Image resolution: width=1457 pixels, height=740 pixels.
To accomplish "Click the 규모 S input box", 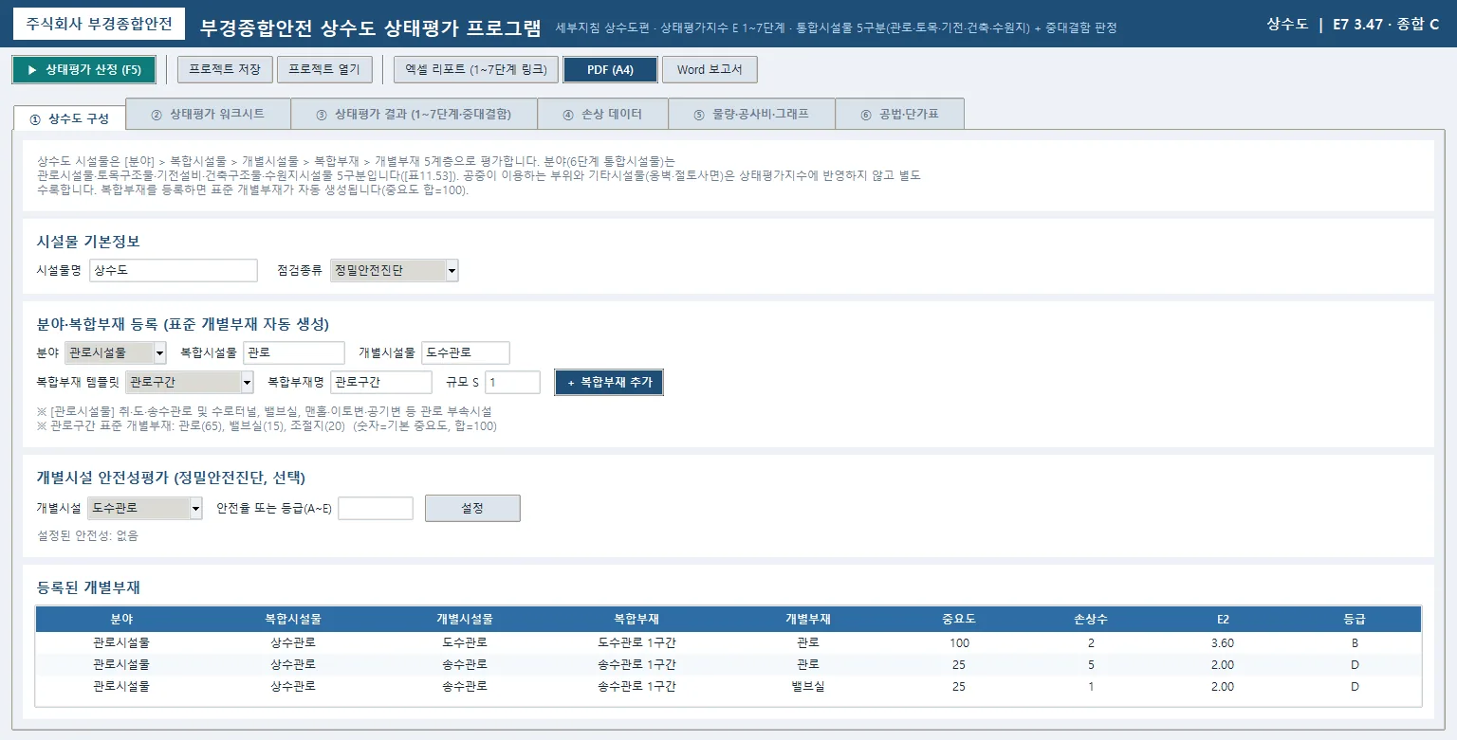I will 512,383.
